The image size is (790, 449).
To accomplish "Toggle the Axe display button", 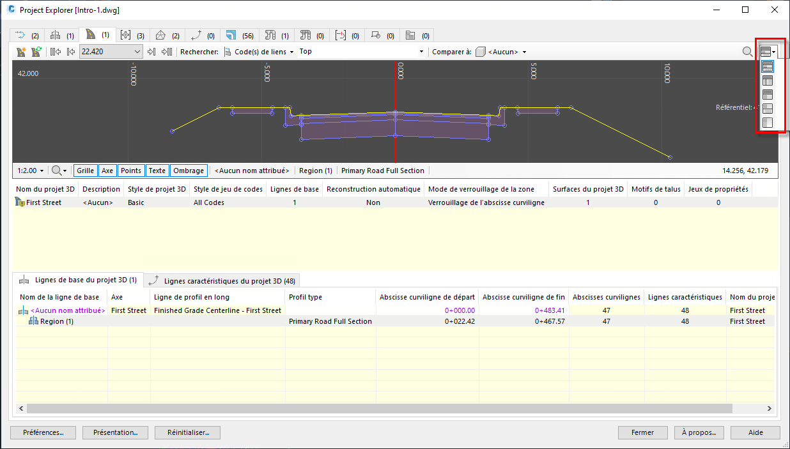I will click(107, 171).
